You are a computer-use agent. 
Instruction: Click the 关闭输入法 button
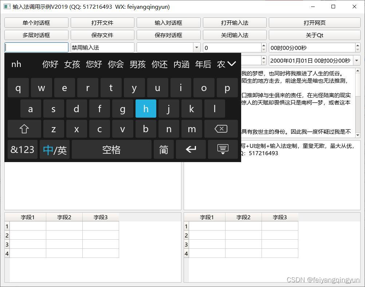(x=235, y=35)
